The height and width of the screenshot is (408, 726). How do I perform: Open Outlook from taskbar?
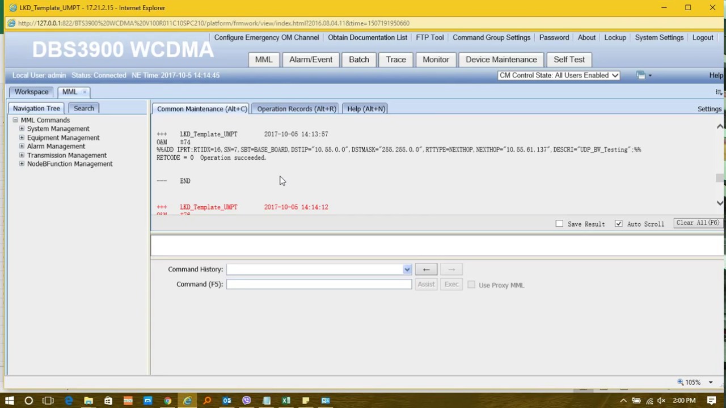tap(227, 401)
